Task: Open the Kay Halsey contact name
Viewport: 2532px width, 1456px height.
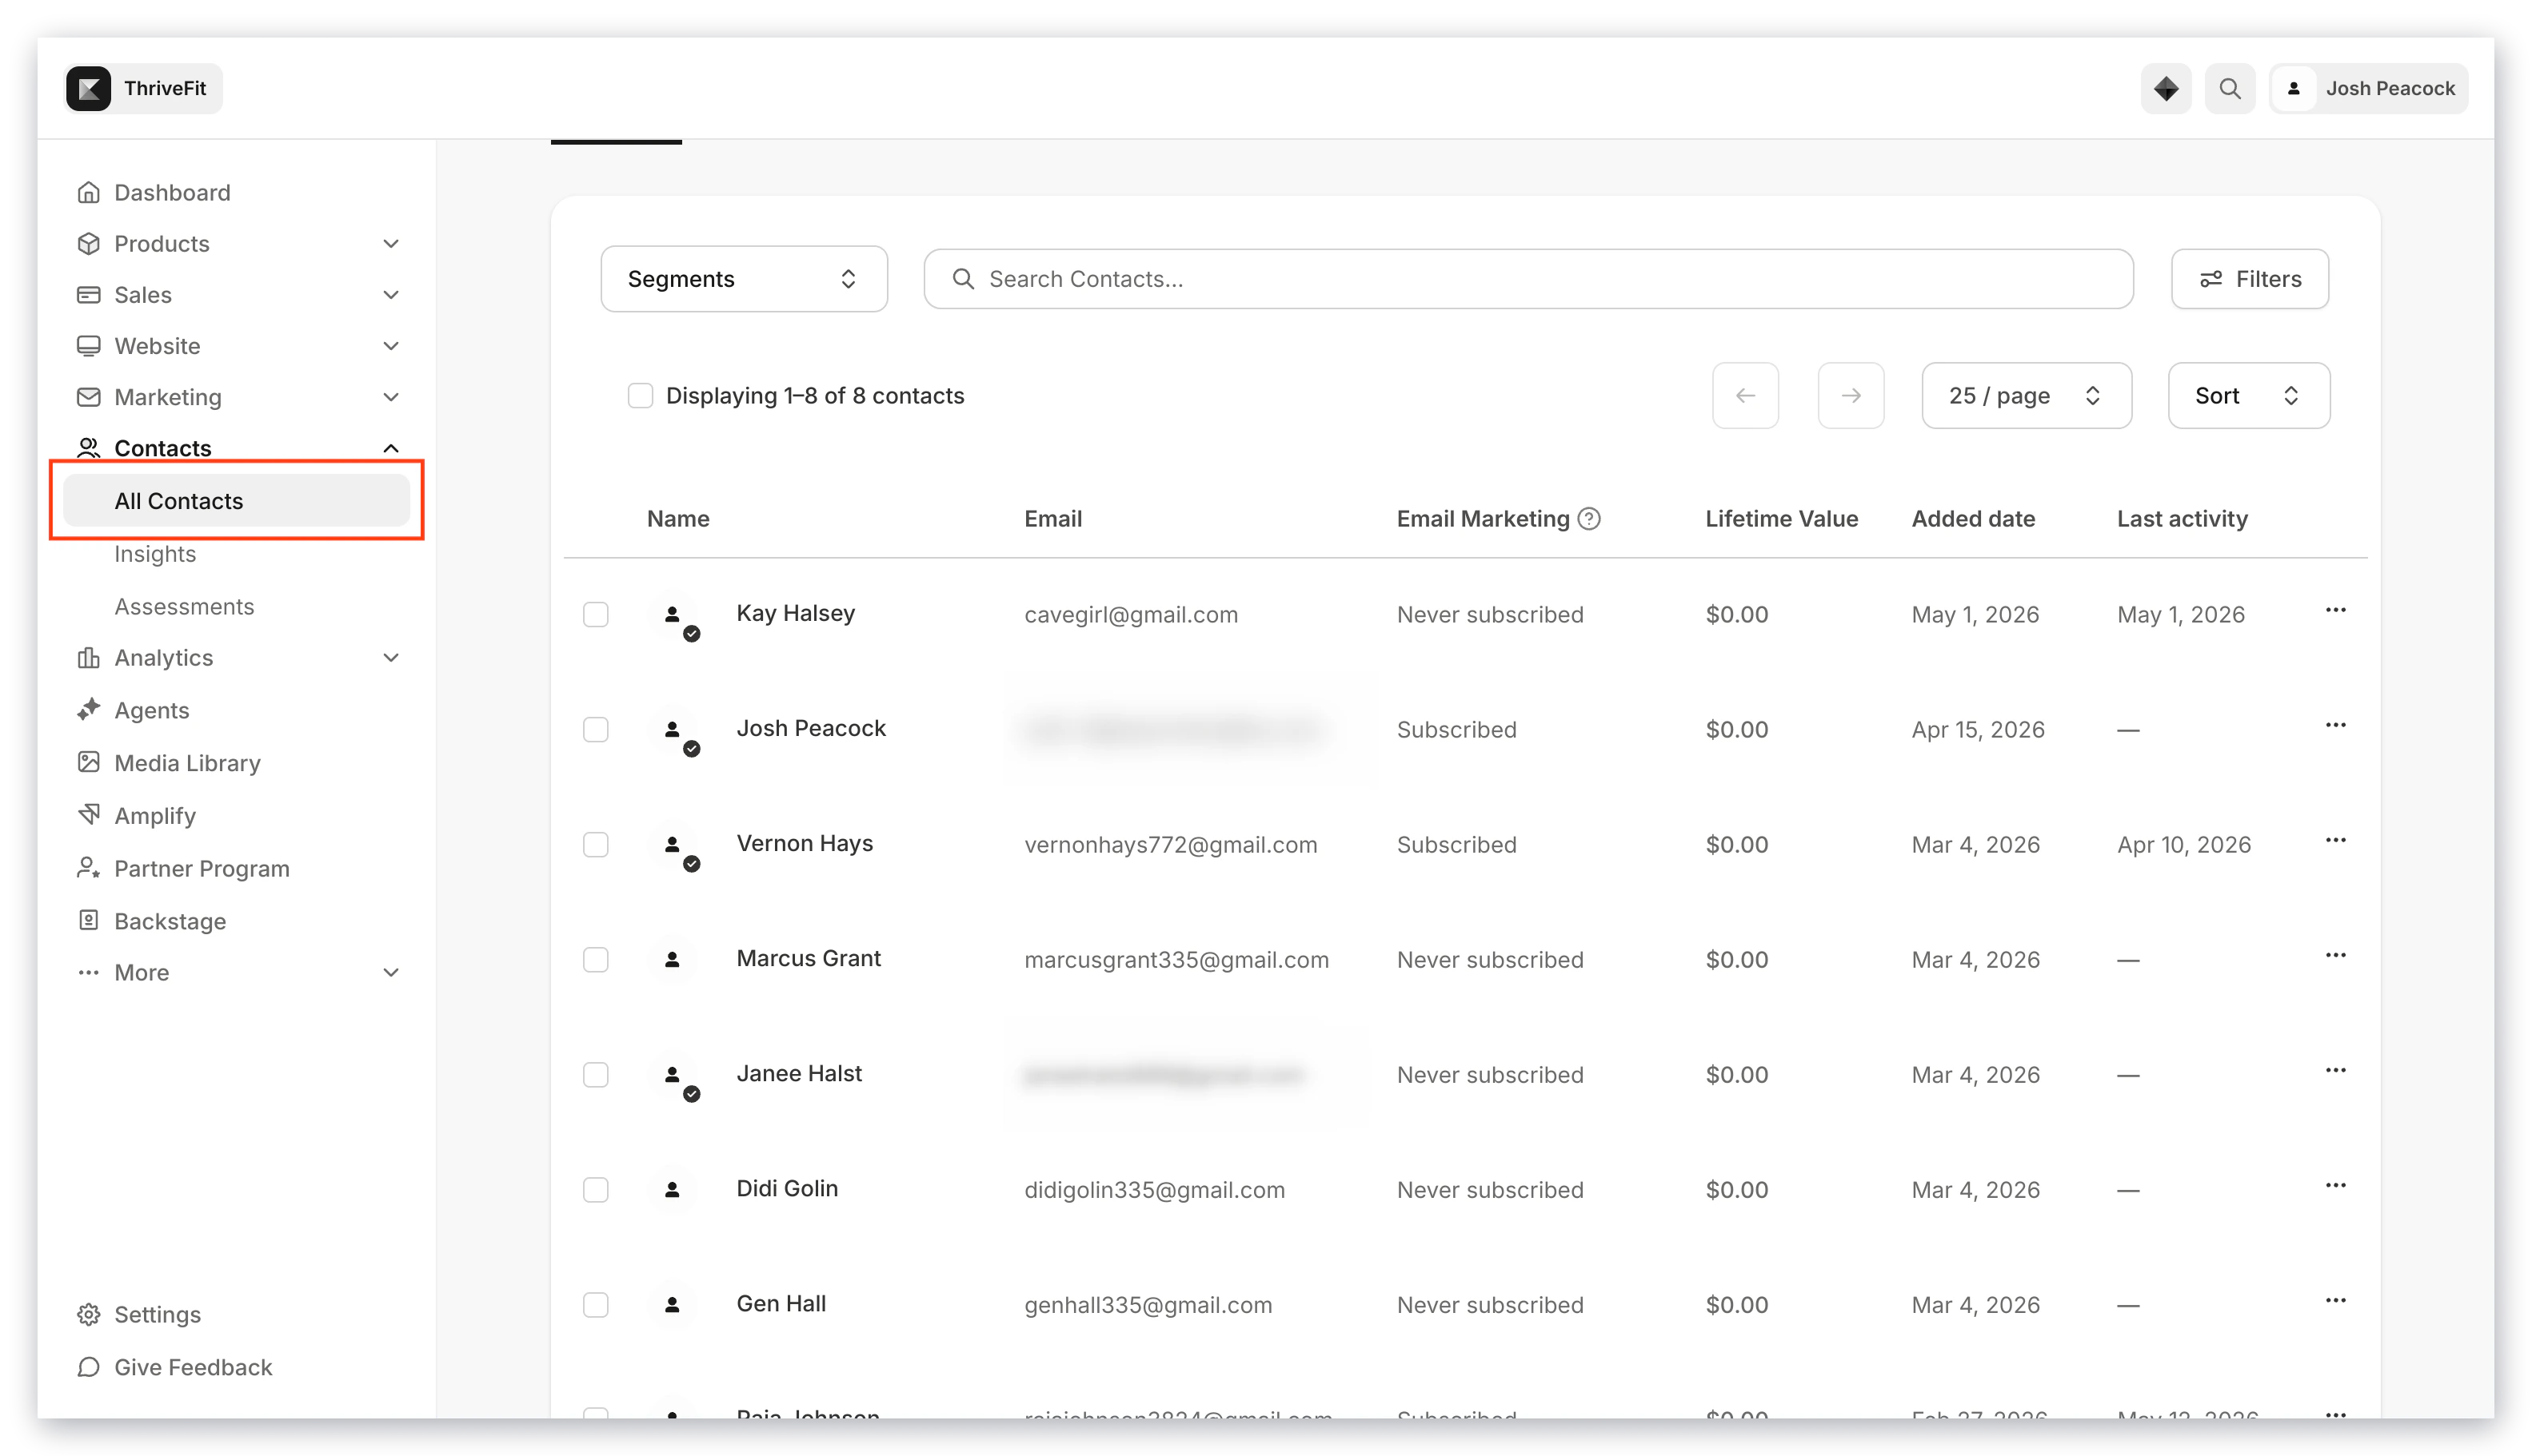Action: [x=796, y=613]
